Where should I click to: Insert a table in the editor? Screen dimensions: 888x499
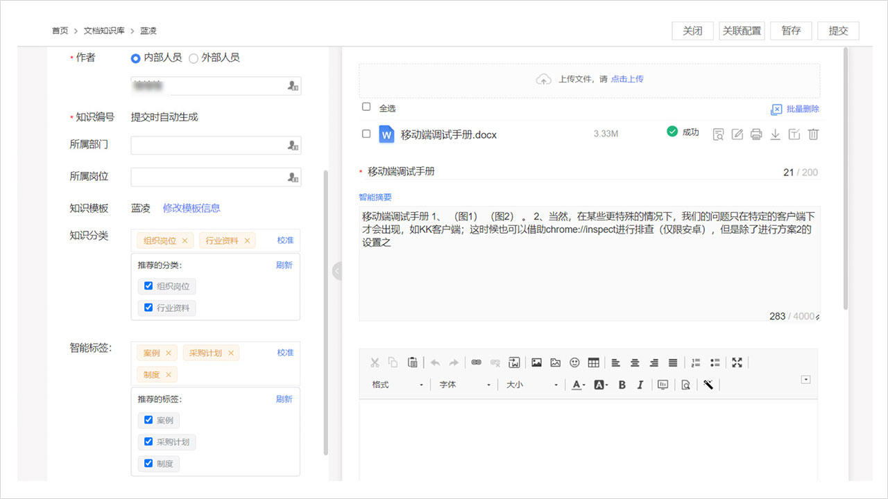point(593,362)
